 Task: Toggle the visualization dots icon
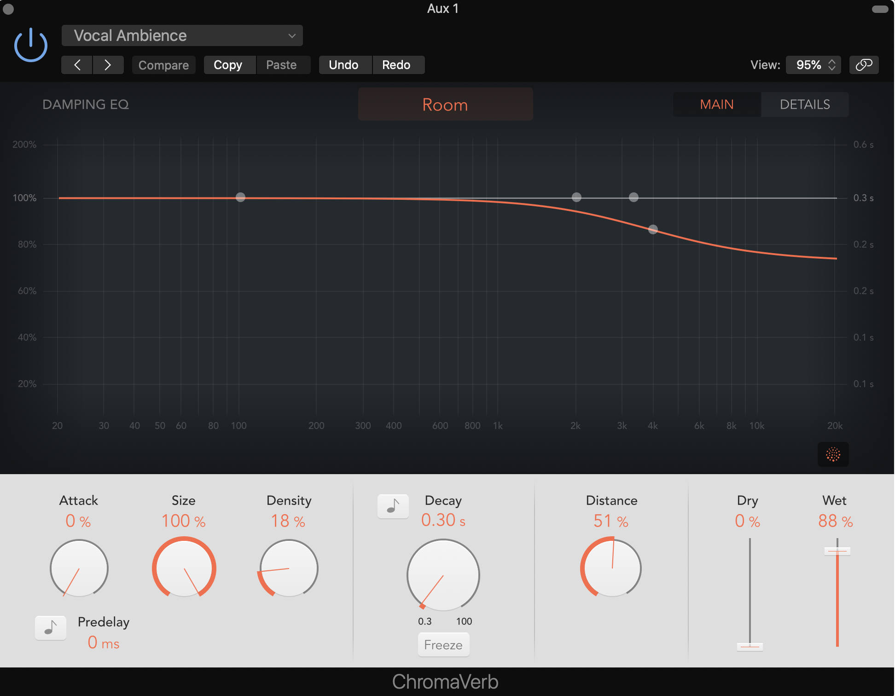833,454
